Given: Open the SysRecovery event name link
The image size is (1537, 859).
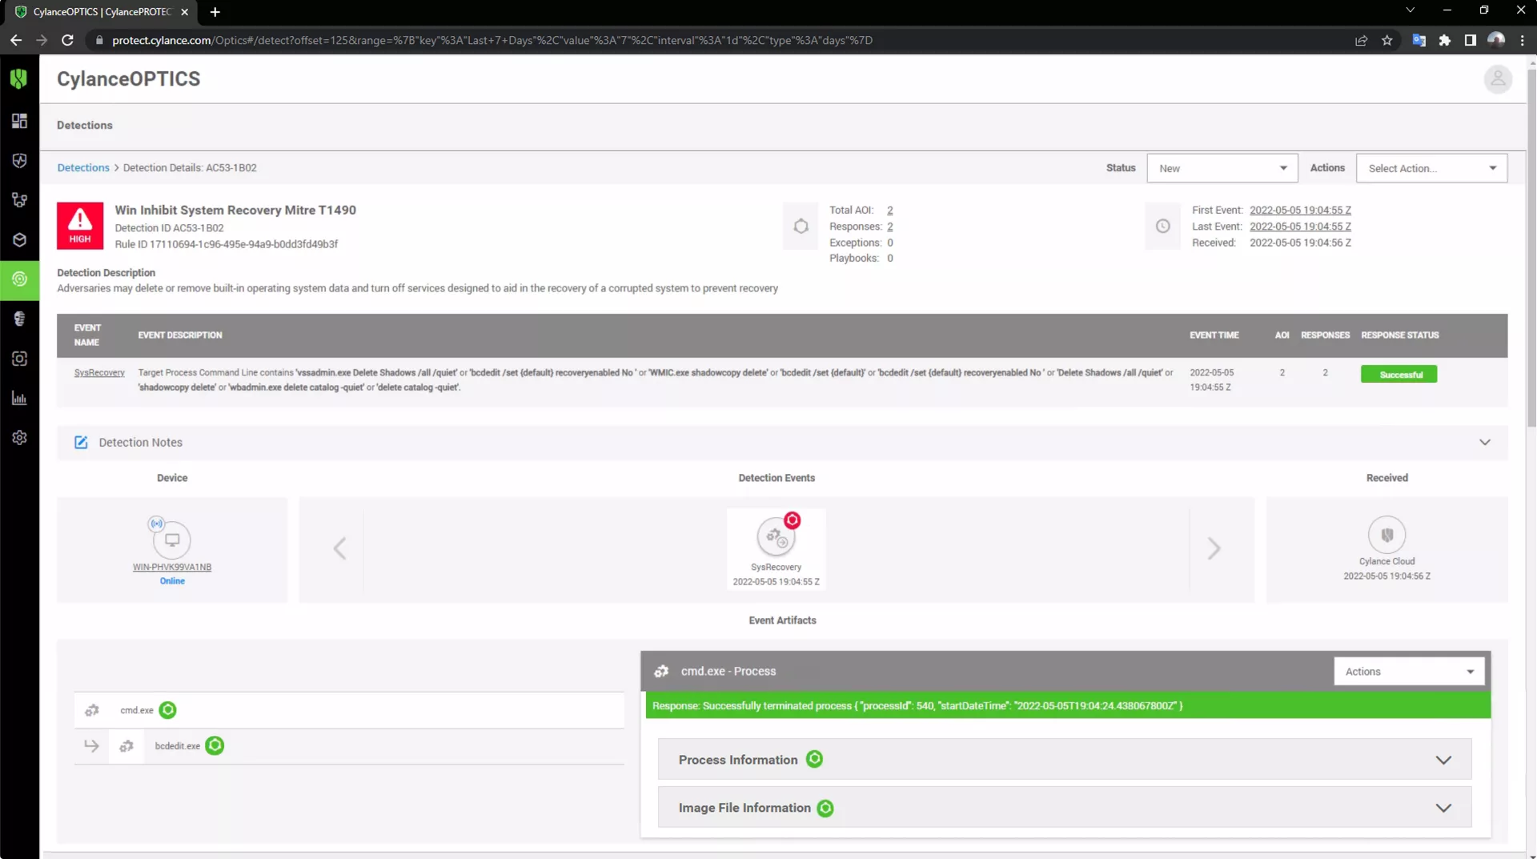Looking at the screenshot, I should click(99, 373).
